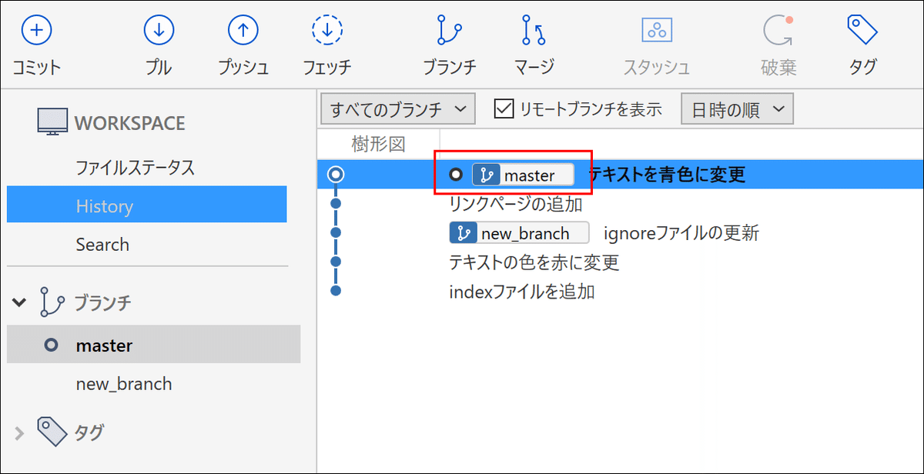Select the commit リンクページの追加
Screen dimensions: 924x474
[515, 205]
